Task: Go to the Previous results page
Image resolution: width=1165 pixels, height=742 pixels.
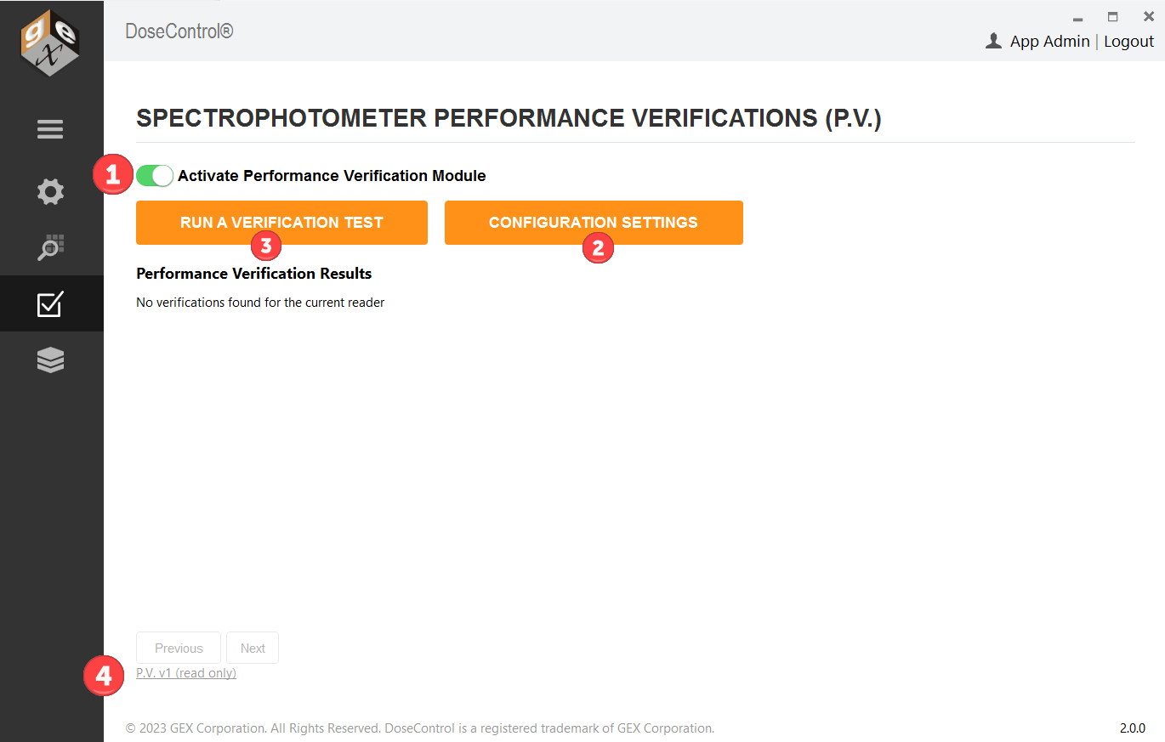Action: click(x=179, y=648)
